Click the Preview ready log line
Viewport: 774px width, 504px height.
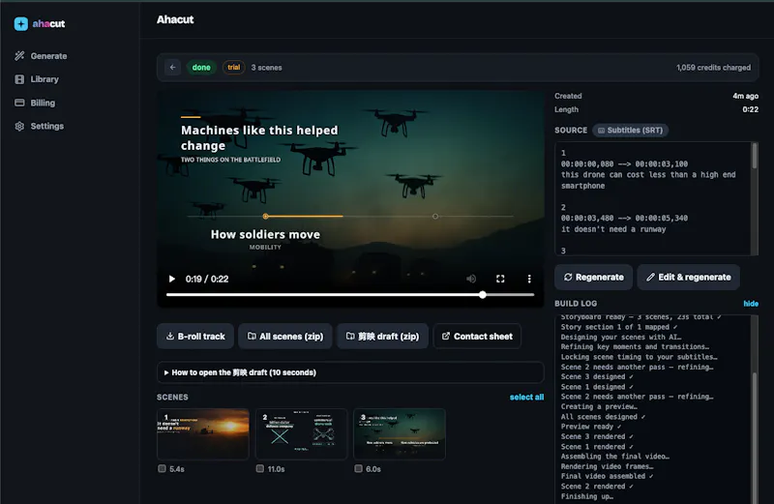tap(591, 427)
